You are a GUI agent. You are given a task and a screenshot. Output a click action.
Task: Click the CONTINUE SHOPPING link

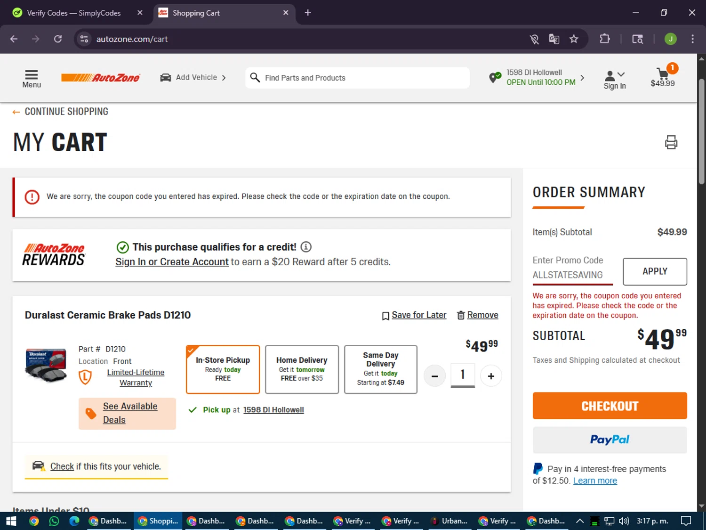(60, 112)
